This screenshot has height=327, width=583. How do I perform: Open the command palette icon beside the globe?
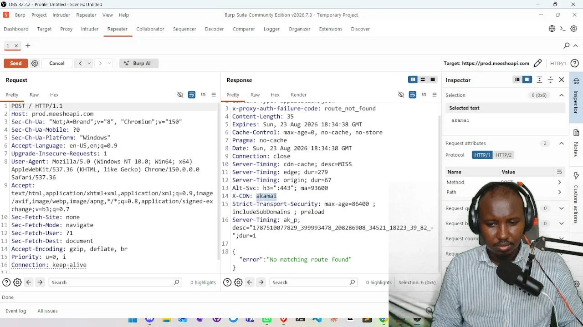point(563,29)
